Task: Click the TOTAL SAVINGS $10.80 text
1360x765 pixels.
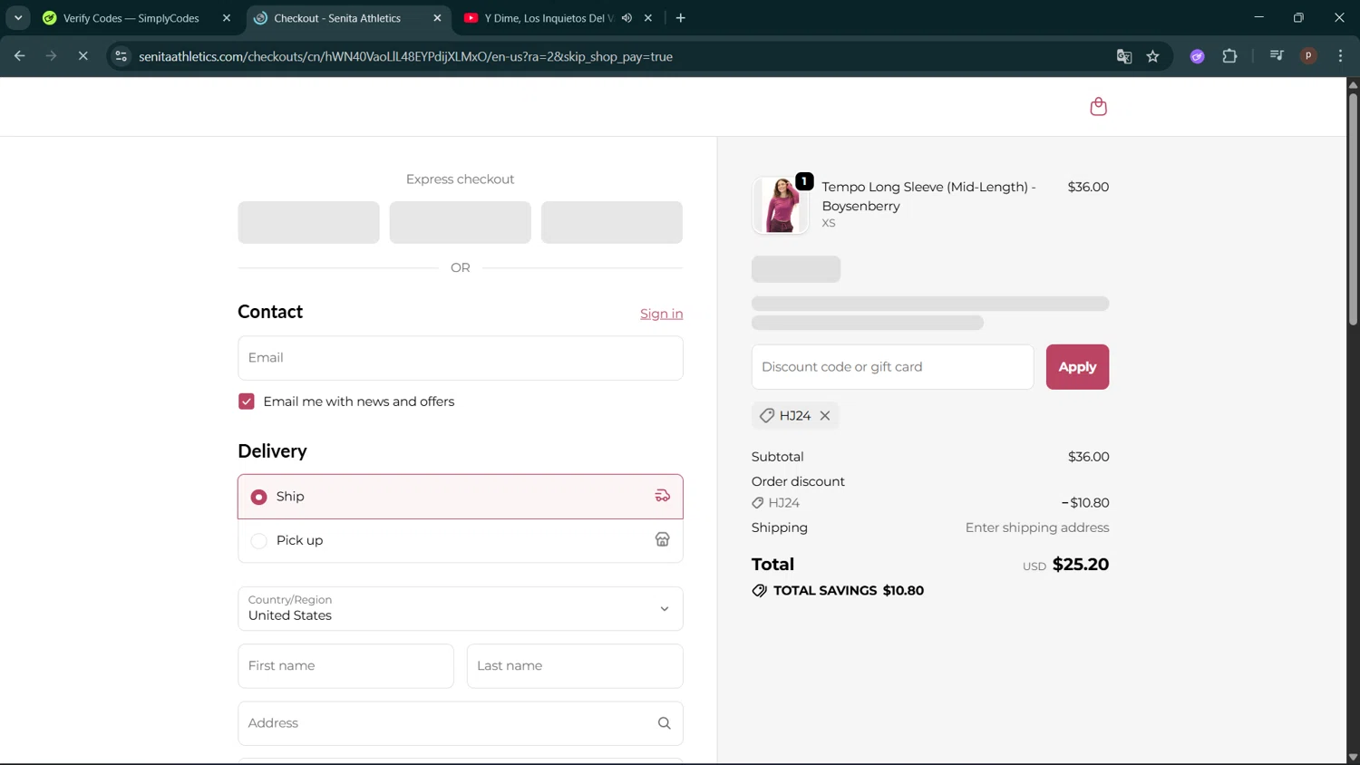Action: (x=848, y=590)
